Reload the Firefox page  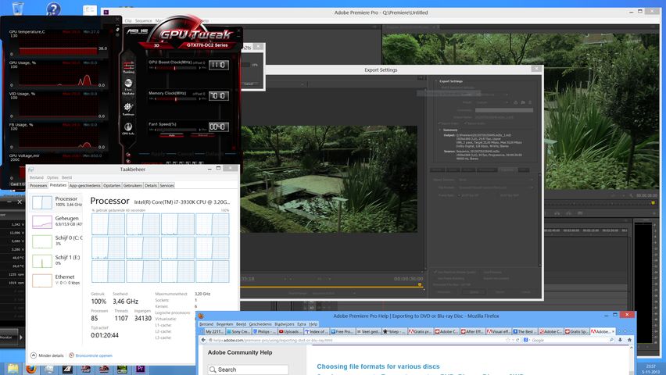[517, 340]
